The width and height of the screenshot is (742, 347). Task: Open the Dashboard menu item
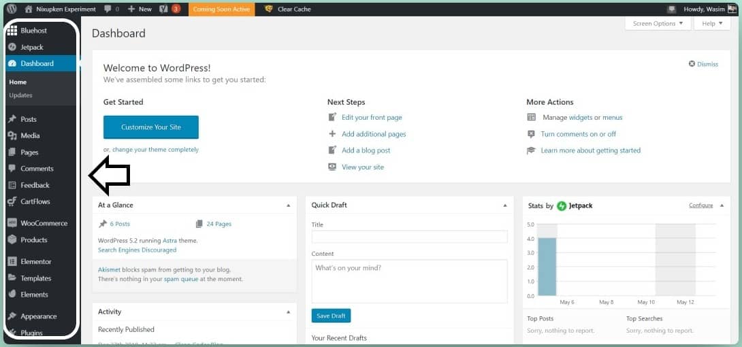click(x=40, y=63)
